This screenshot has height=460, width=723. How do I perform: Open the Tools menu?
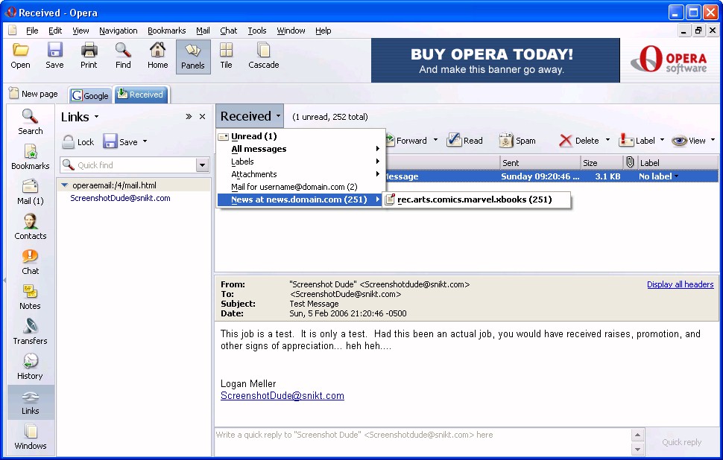click(x=257, y=31)
